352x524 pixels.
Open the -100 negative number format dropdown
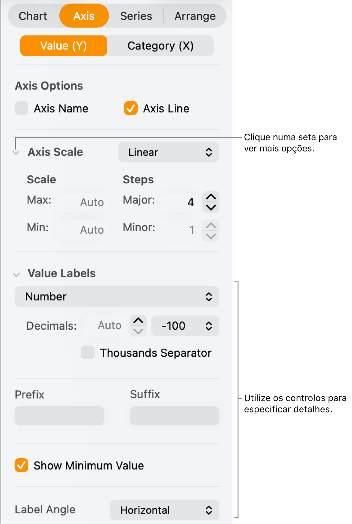(x=185, y=326)
